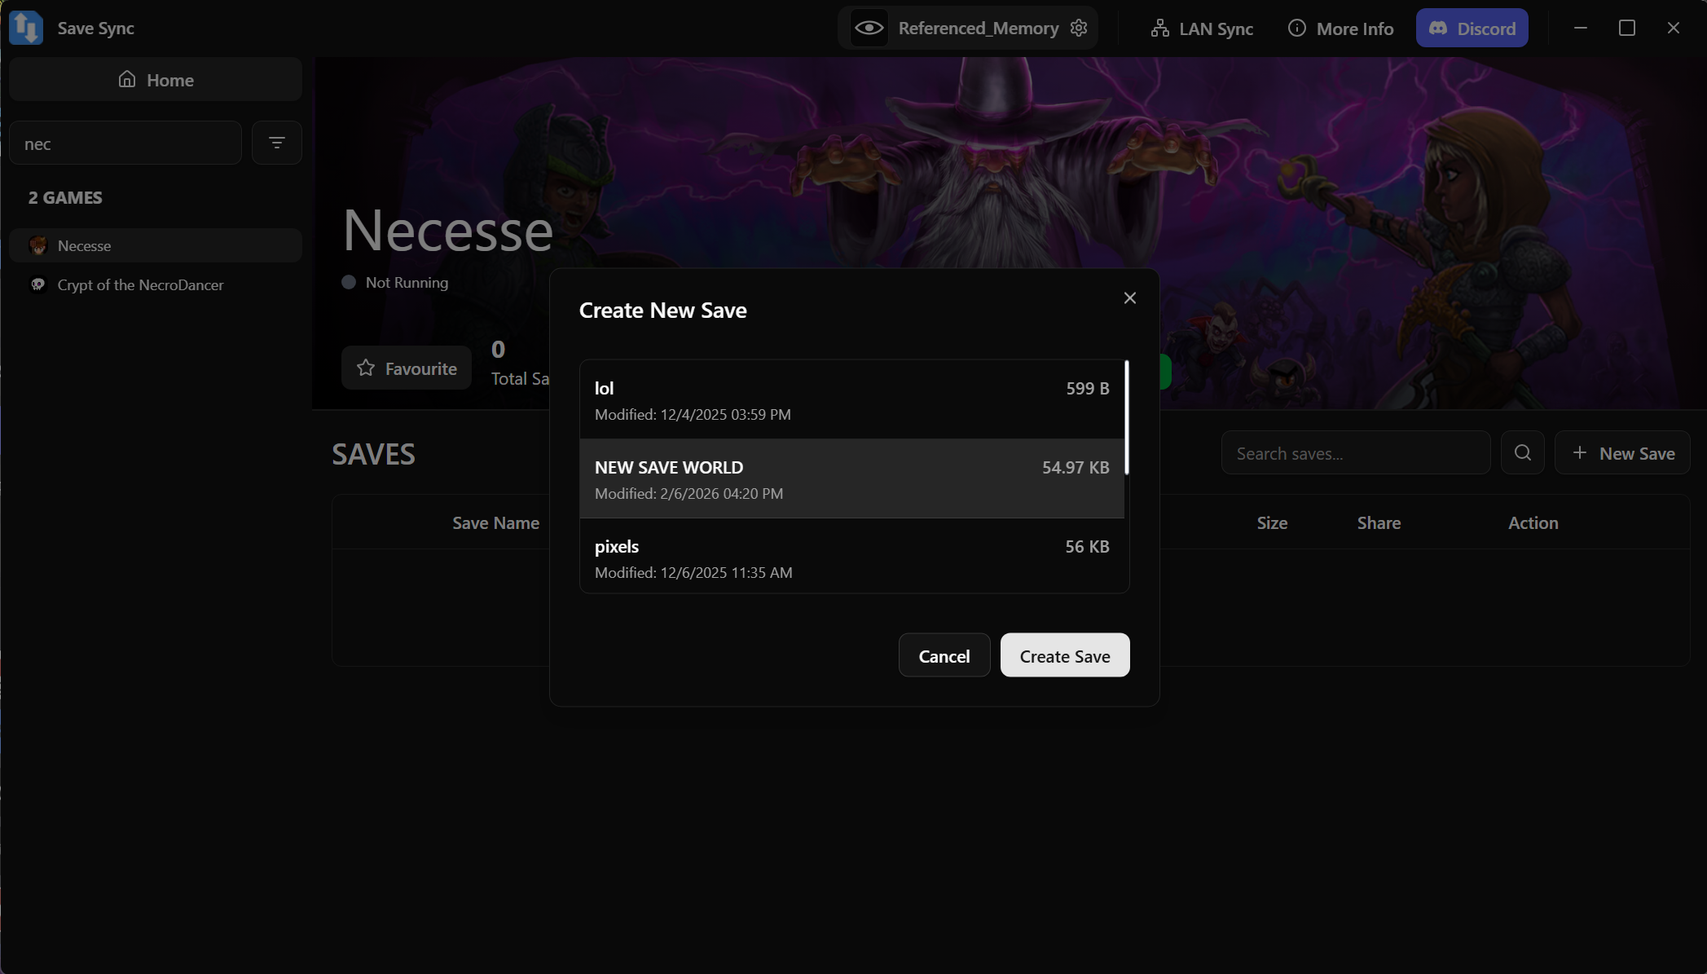The image size is (1707, 974).
Task: Toggle the eye visibility icon beside Referenced_Memory
Action: 869,29
